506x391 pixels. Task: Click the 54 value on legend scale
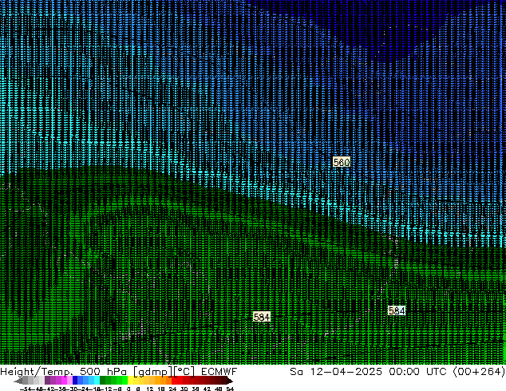[230, 389]
